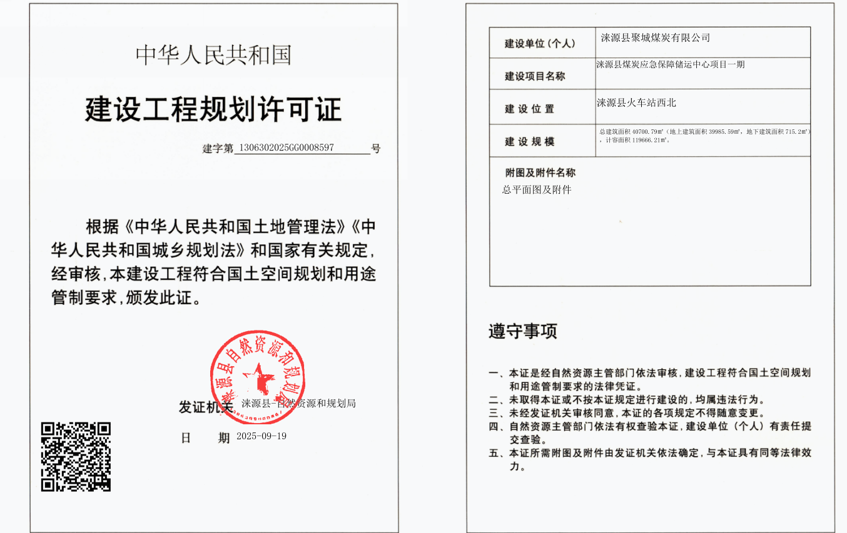The image size is (847, 533).
Task: Click the 建设单位(个人) label cell
Action: pos(539,44)
